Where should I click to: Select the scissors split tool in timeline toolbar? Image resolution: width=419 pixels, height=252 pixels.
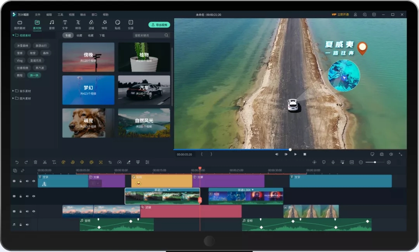click(45, 162)
